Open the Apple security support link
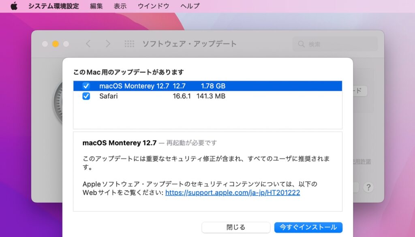The width and height of the screenshot is (415, 237). pos(232,192)
